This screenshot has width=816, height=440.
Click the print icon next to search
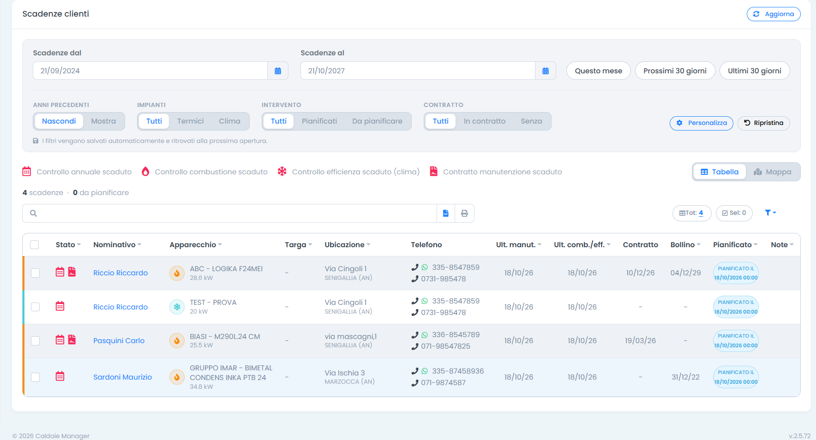pos(464,213)
